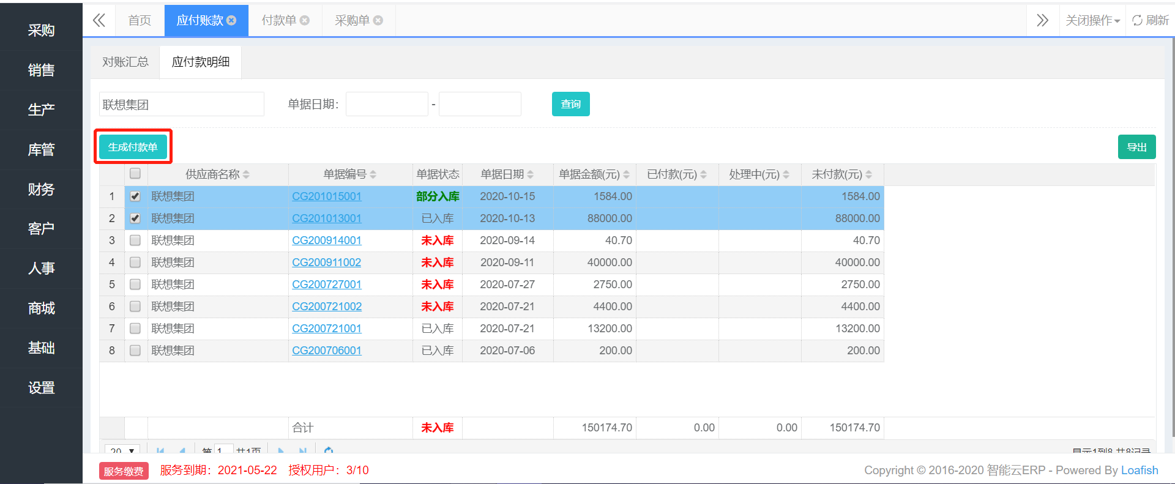Image resolution: width=1175 pixels, height=484 pixels.
Task: Switch to the 采购单 tab
Action: tap(359, 20)
